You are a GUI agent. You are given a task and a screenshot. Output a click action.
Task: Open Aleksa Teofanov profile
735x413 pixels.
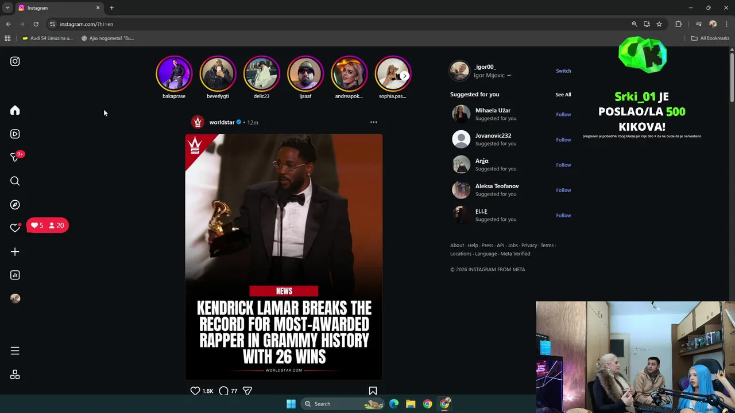click(497, 186)
